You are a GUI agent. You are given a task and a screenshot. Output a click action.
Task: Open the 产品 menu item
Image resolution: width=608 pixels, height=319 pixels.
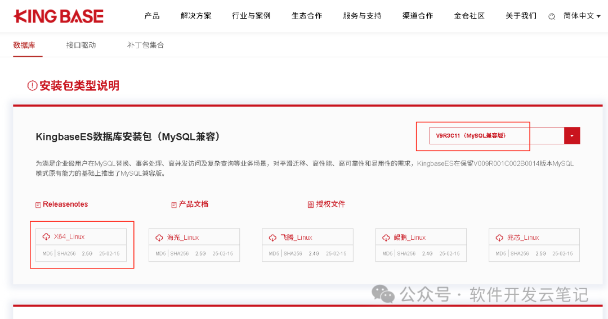(x=152, y=16)
